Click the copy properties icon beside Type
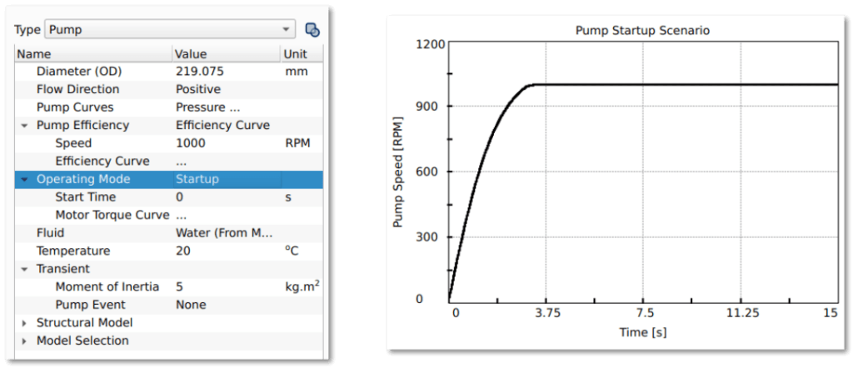This screenshot has height=368, width=853. (312, 30)
